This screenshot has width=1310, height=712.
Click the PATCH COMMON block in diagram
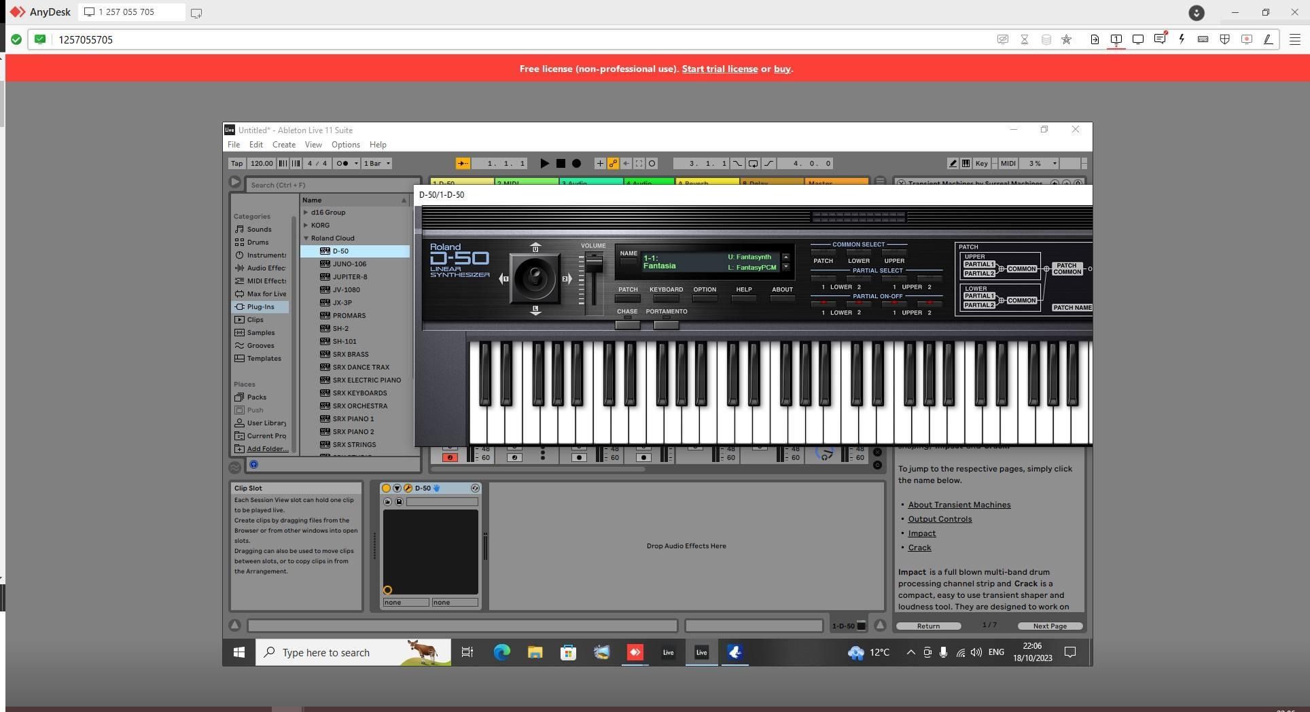click(1067, 269)
